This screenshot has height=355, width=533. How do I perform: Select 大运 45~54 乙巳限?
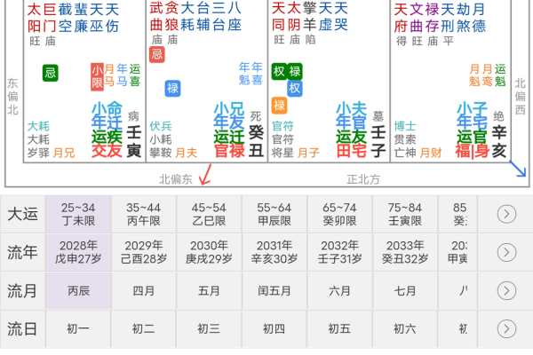pos(209,214)
